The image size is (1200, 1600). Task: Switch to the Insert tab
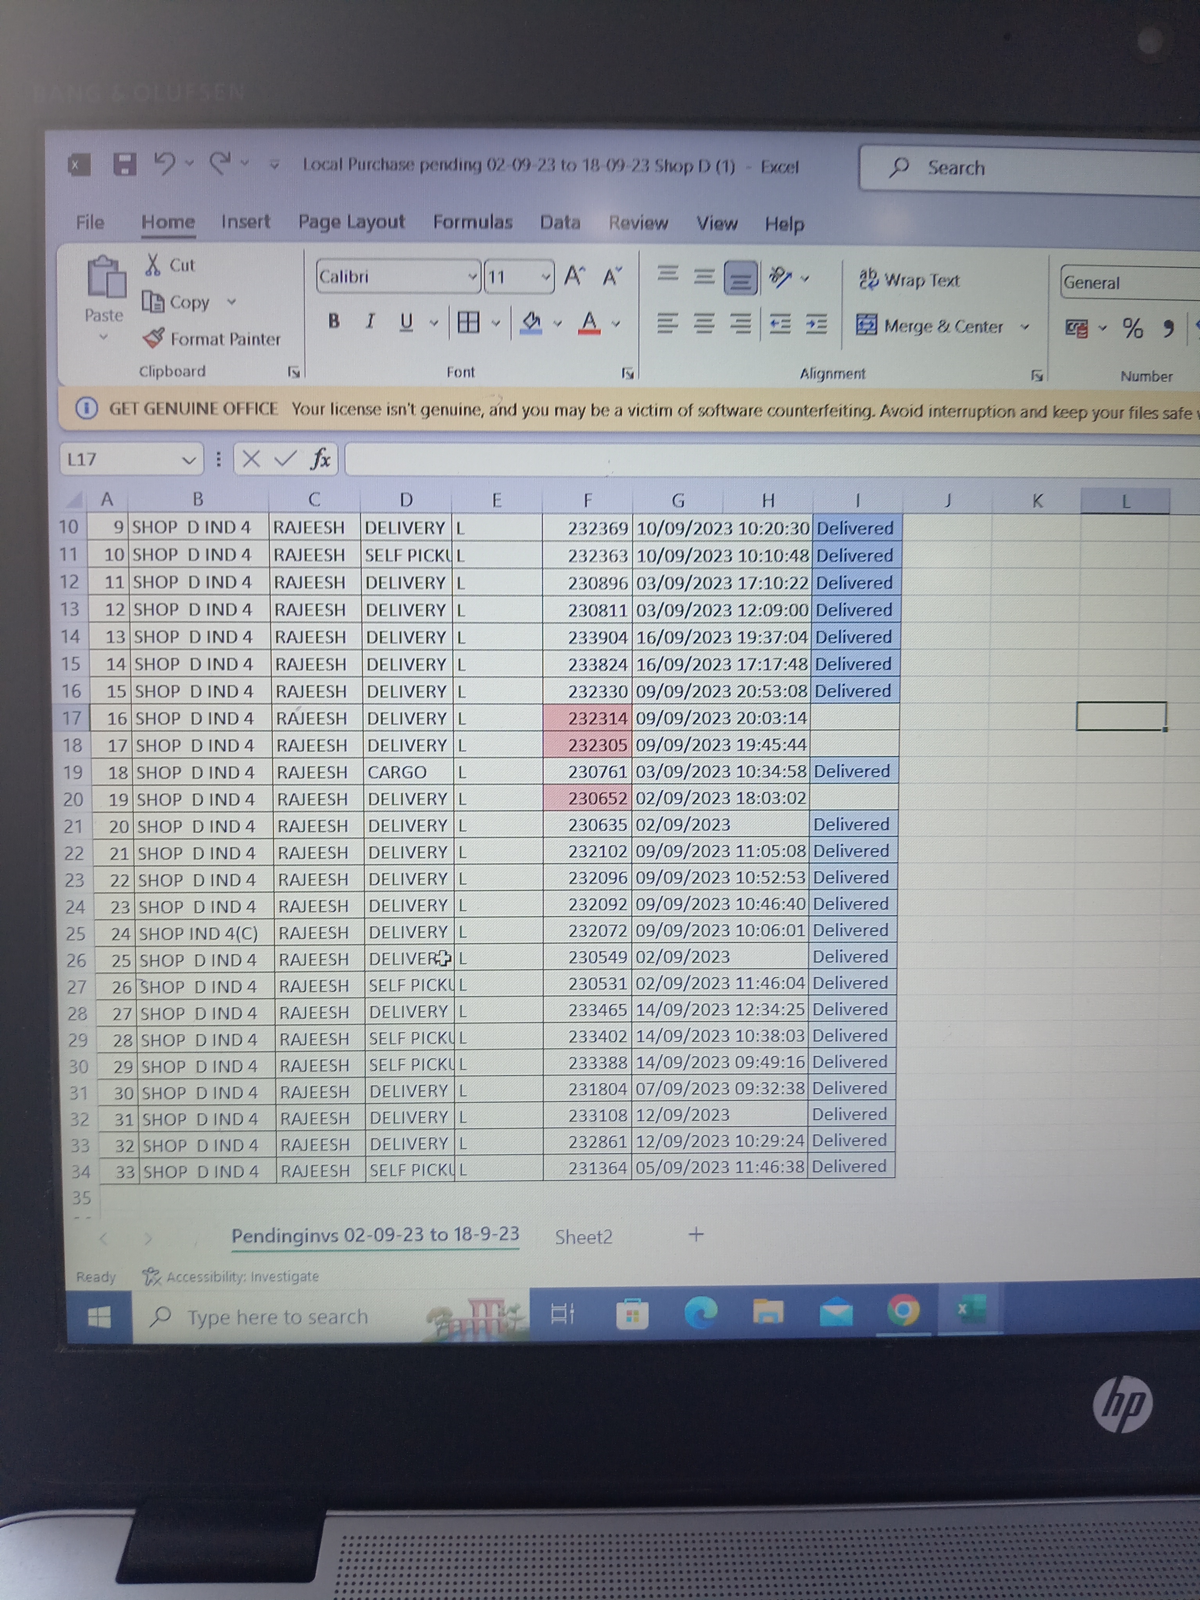tap(245, 221)
